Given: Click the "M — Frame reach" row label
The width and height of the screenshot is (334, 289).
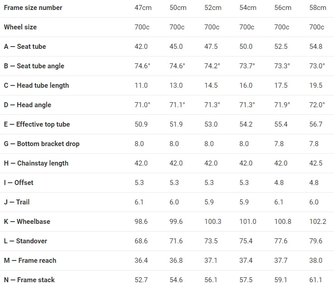Looking at the screenshot, I should pyautogui.click(x=30, y=261).
